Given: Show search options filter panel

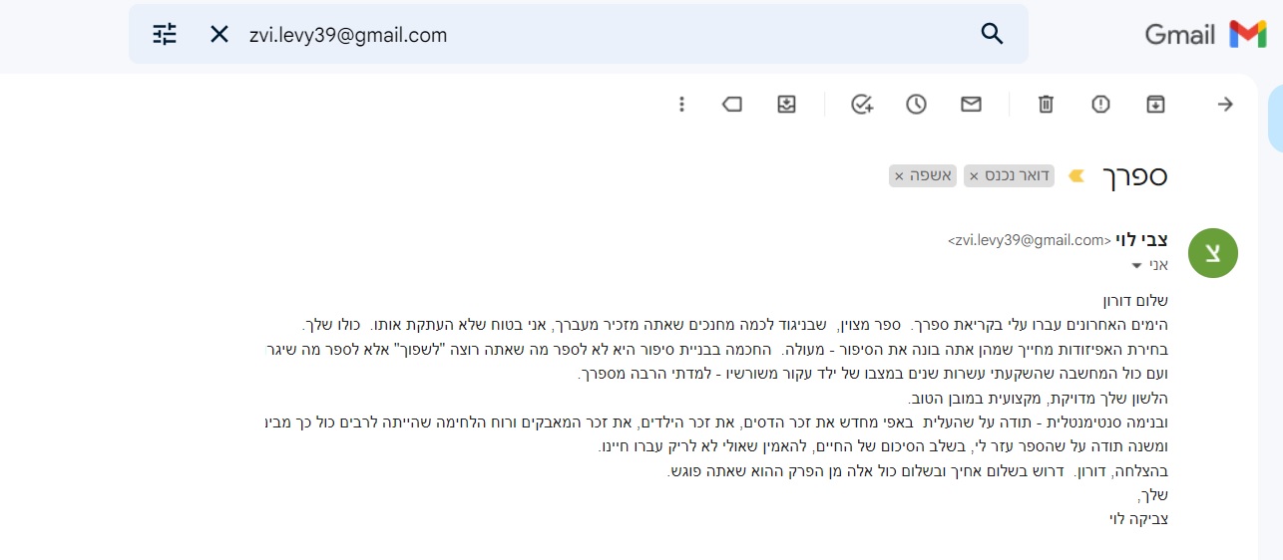Looking at the screenshot, I should tap(165, 35).
